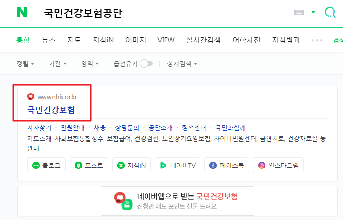Switch to the 뉴스 tab
The image size is (343, 220).
click(x=49, y=40)
